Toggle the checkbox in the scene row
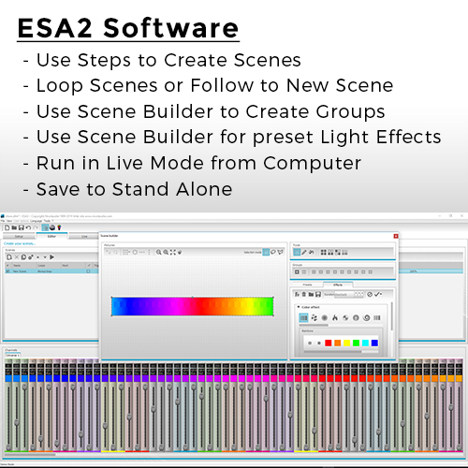The width and height of the screenshot is (468, 468). (x=88, y=271)
